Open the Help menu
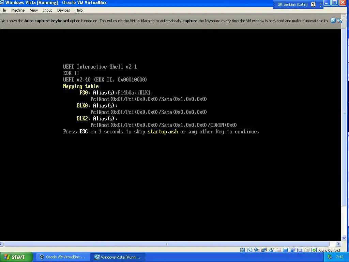This screenshot has height=262, width=349. (x=79, y=10)
